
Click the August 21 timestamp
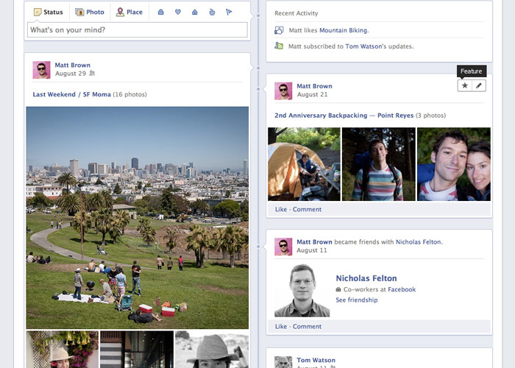click(x=312, y=95)
